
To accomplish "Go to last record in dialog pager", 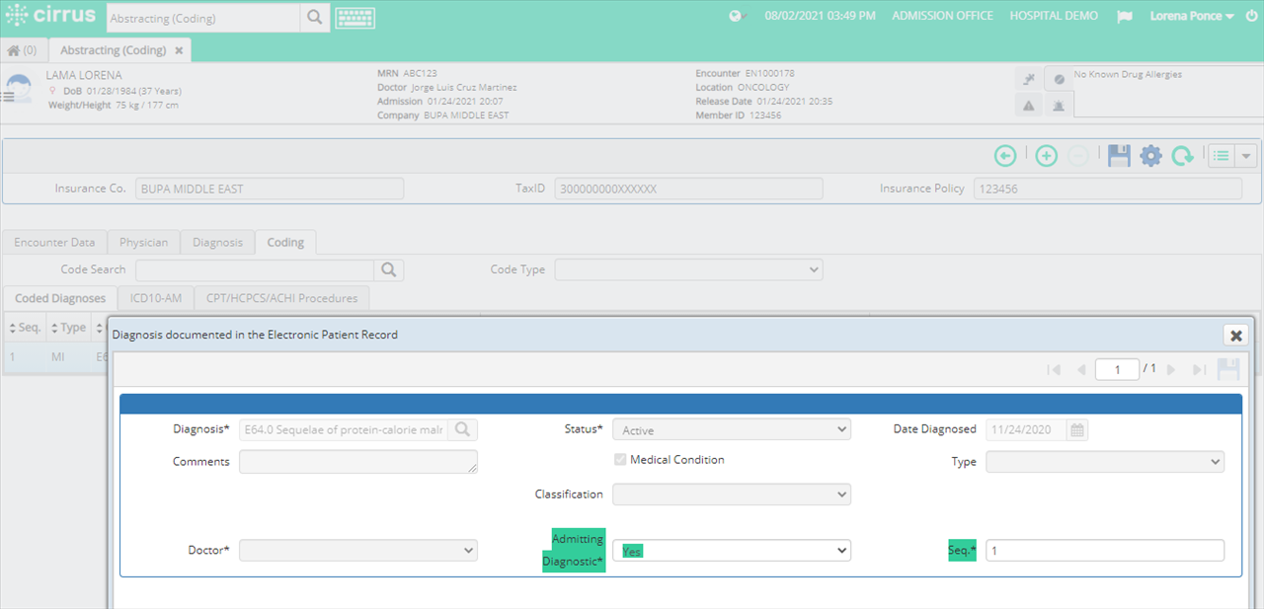I will click(x=1199, y=369).
